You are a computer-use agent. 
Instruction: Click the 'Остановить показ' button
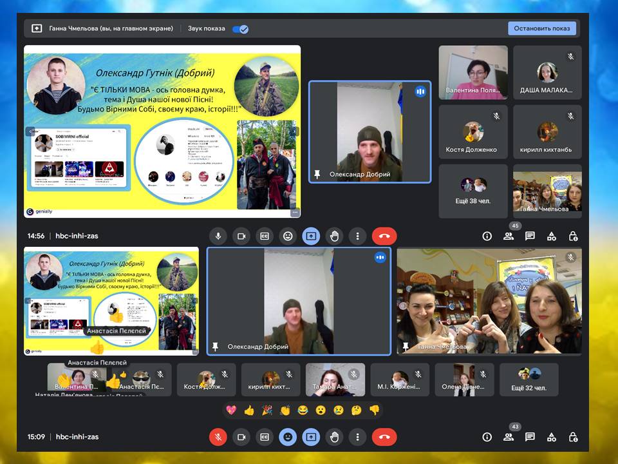541,28
